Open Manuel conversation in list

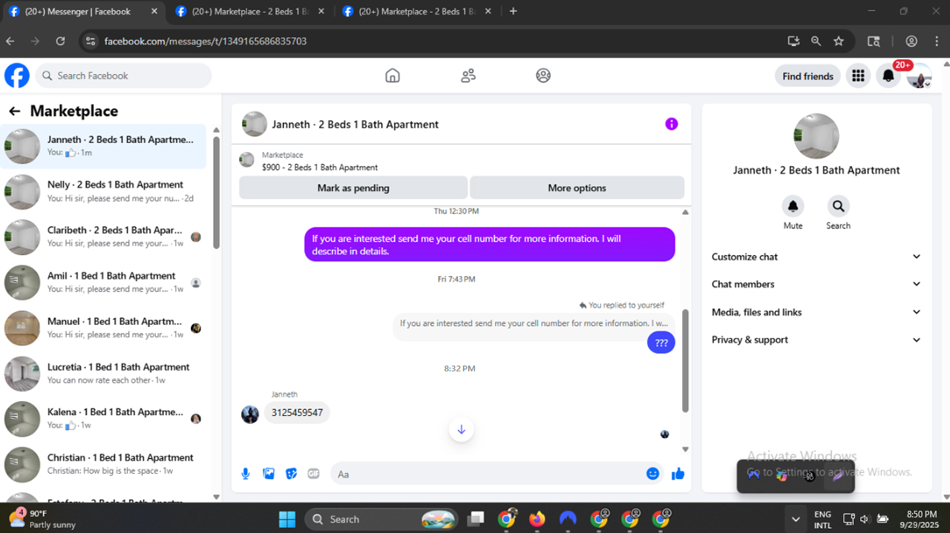pos(103,328)
